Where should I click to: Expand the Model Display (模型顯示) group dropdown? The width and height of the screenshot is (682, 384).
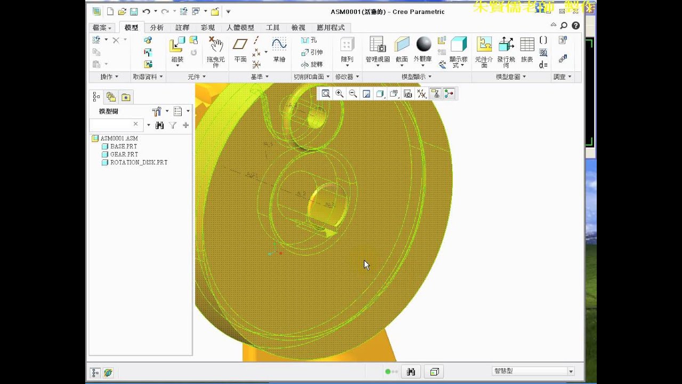pyautogui.click(x=417, y=77)
